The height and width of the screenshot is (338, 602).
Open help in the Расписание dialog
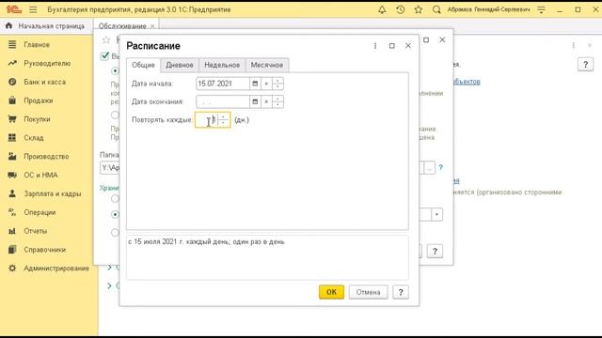click(x=401, y=292)
